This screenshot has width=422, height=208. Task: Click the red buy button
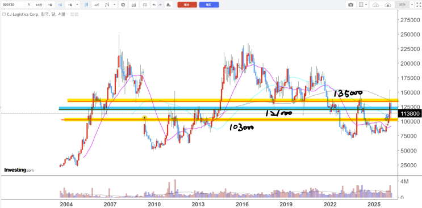coord(187,5)
